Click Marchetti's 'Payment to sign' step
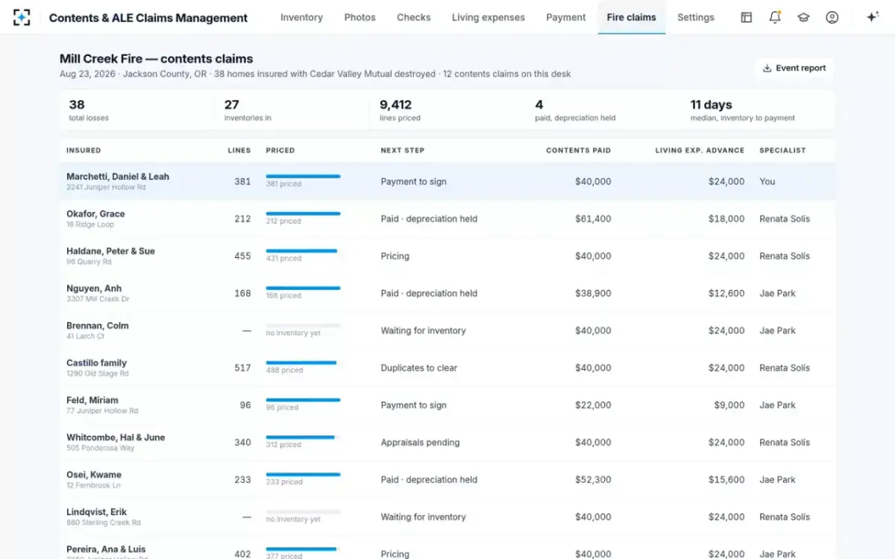This screenshot has width=895, height=559. pos(413,182)
